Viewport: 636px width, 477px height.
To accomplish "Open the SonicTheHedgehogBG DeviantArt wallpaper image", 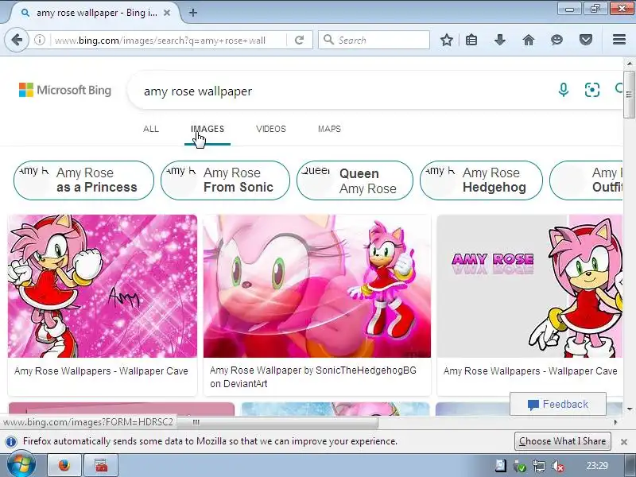I will click(x=316, y=286).
